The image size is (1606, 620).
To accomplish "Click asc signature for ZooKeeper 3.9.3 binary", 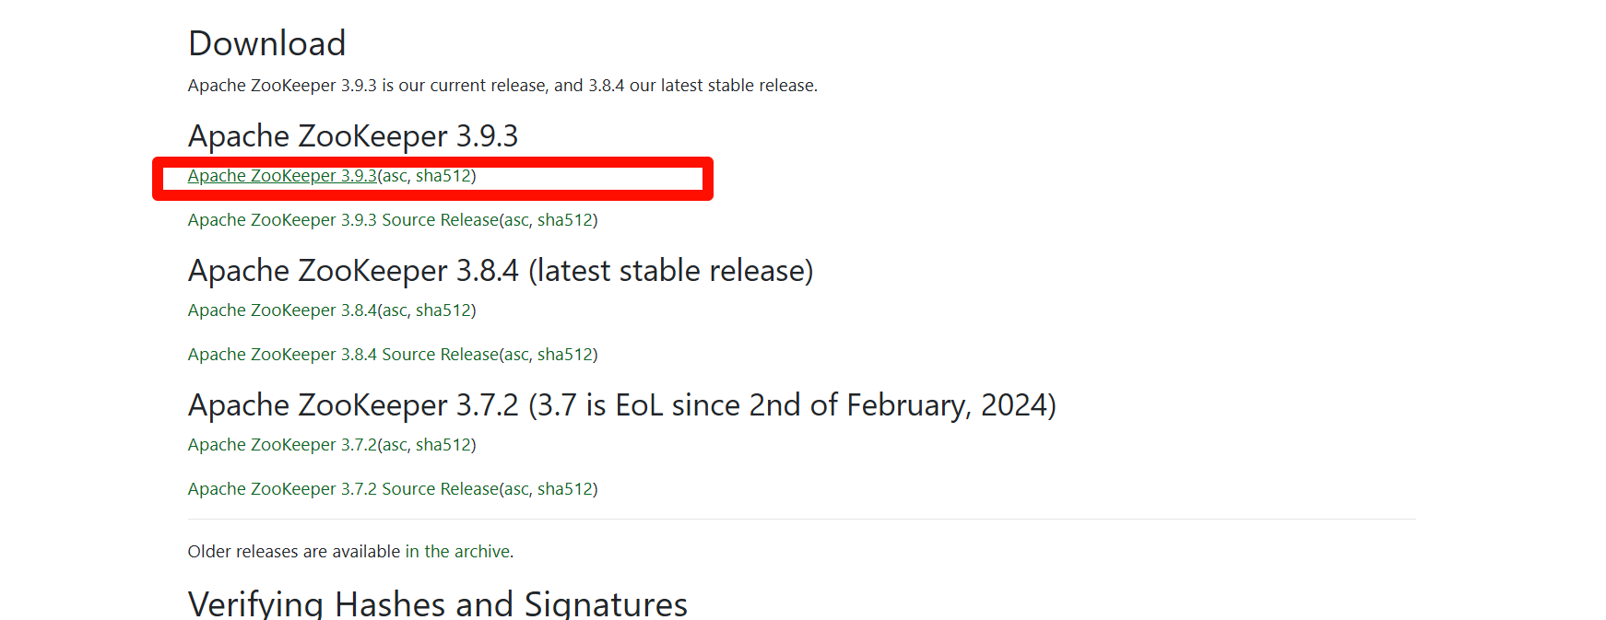I will tap(394, 176).
